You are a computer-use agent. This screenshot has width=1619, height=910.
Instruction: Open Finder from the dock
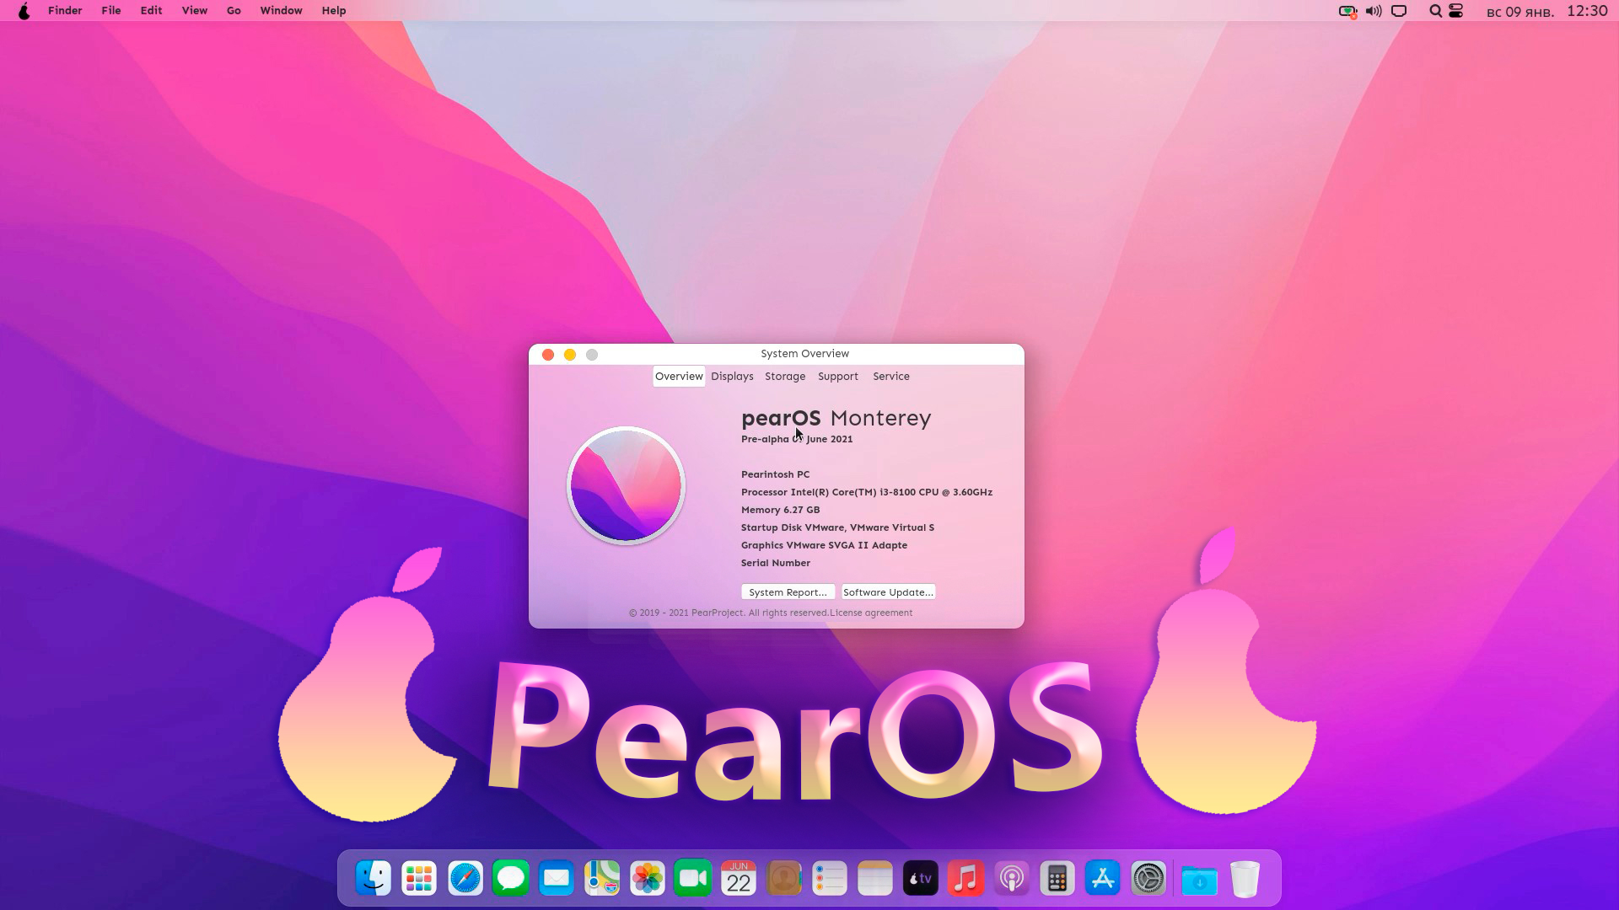click(x=374, y=879)
